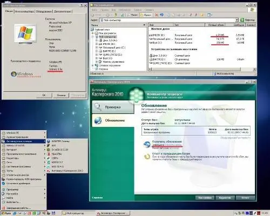Click the Установка драйверов start menu icon
Image resolution: width=270 pixels, height=216 pixels.
pos(3,184)
